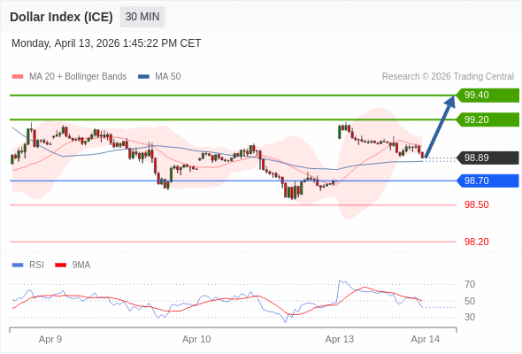Click the Apr 14 date axis label
This screenshot has height=354, width=522.
pyautogui.click(x=426, y=339)
